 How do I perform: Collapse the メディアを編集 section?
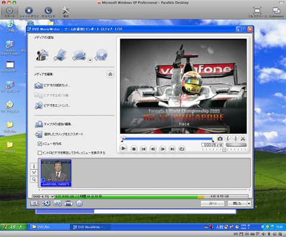[x=110, y=74]
